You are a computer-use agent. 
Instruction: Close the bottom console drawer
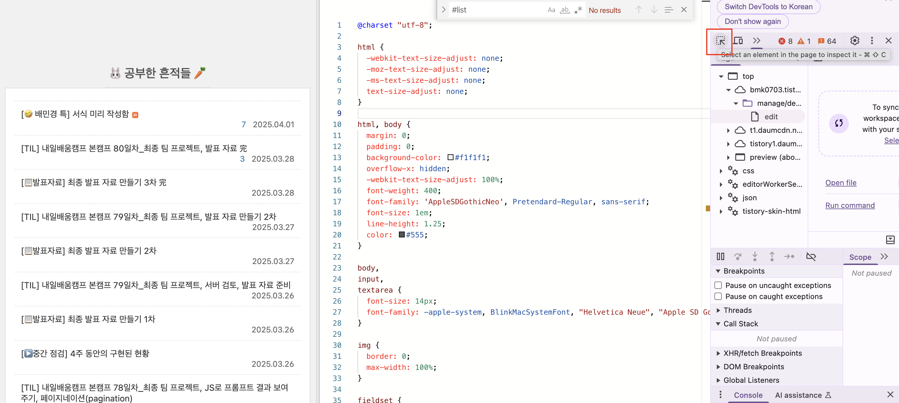pyautogui.click(x=890, y=395)
